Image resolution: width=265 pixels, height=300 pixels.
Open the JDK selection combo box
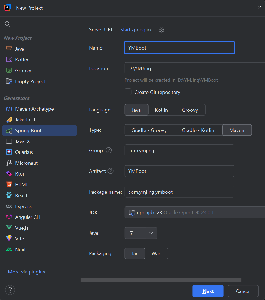pos(195,212)
